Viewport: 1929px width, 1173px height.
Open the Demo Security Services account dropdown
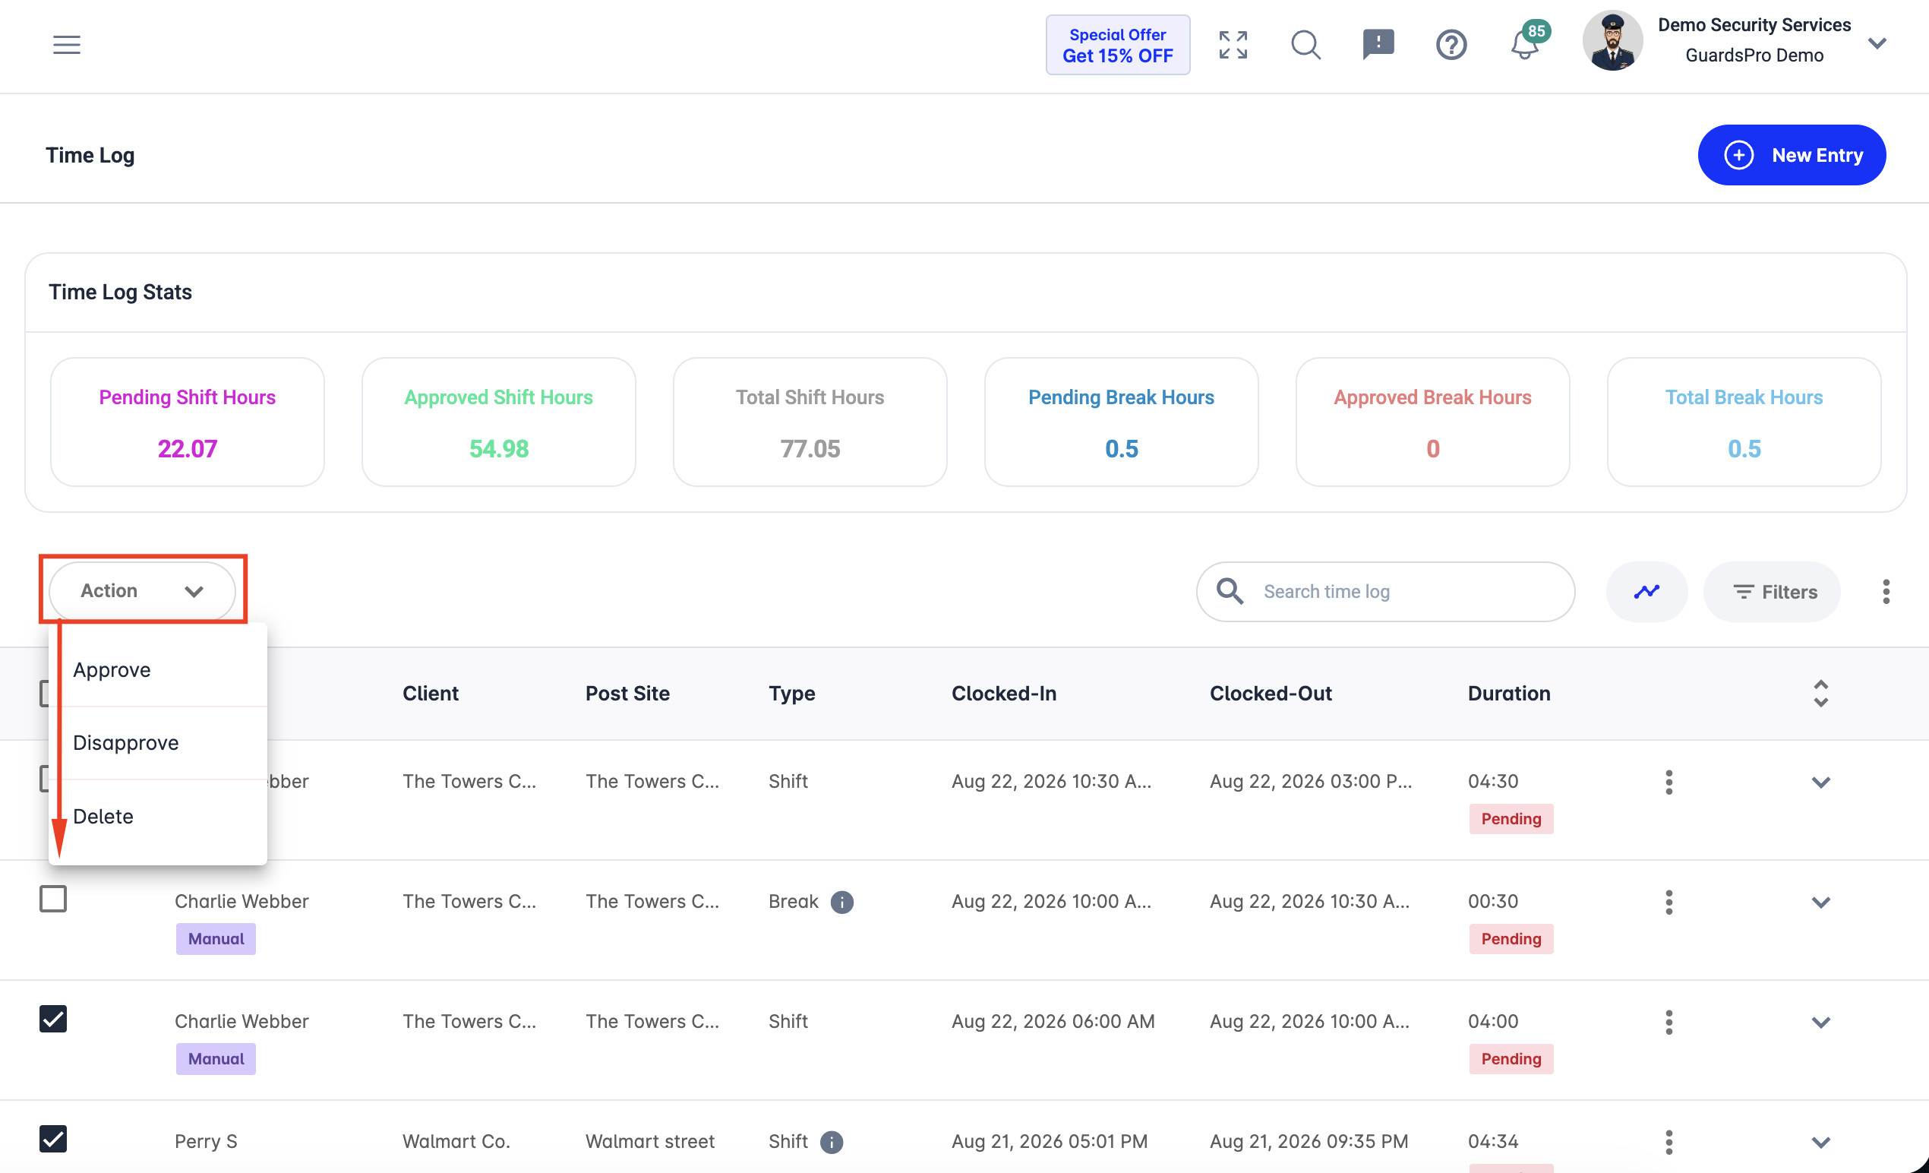pyautogui.click(x=1877, y=43)
